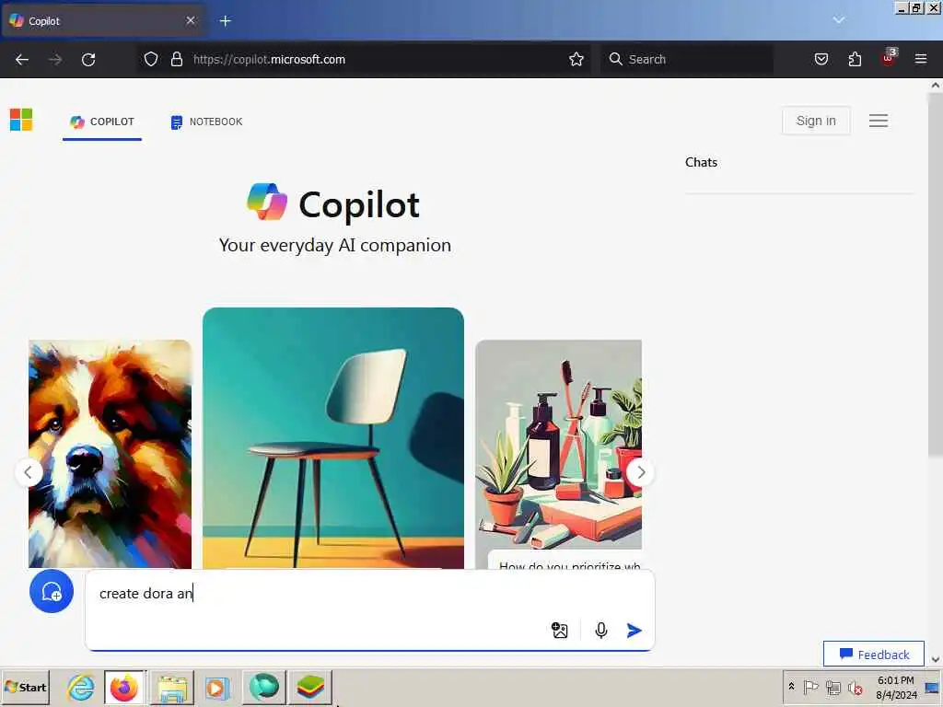Image resolution: width=943 pixels, height=707 pixels.
Task: Click the Firefox address bar URL
Action: (x=270, y=60)
